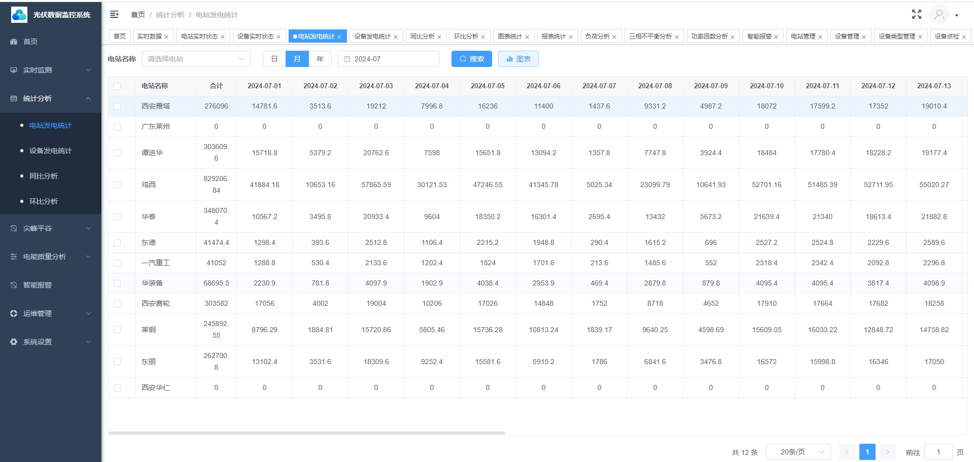Close the 实时数据 tab with its x
This screenshot has width=974, height=462.
166,37
